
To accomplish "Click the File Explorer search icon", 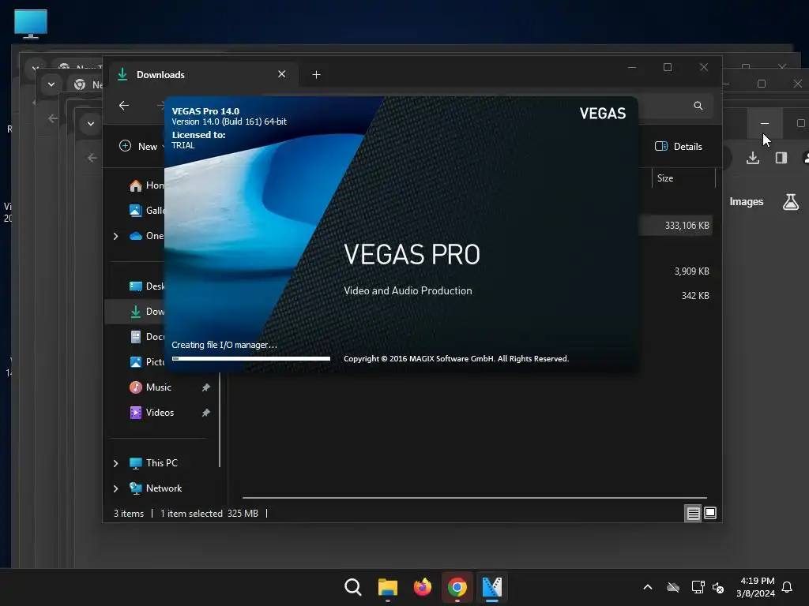I will 698,106.
